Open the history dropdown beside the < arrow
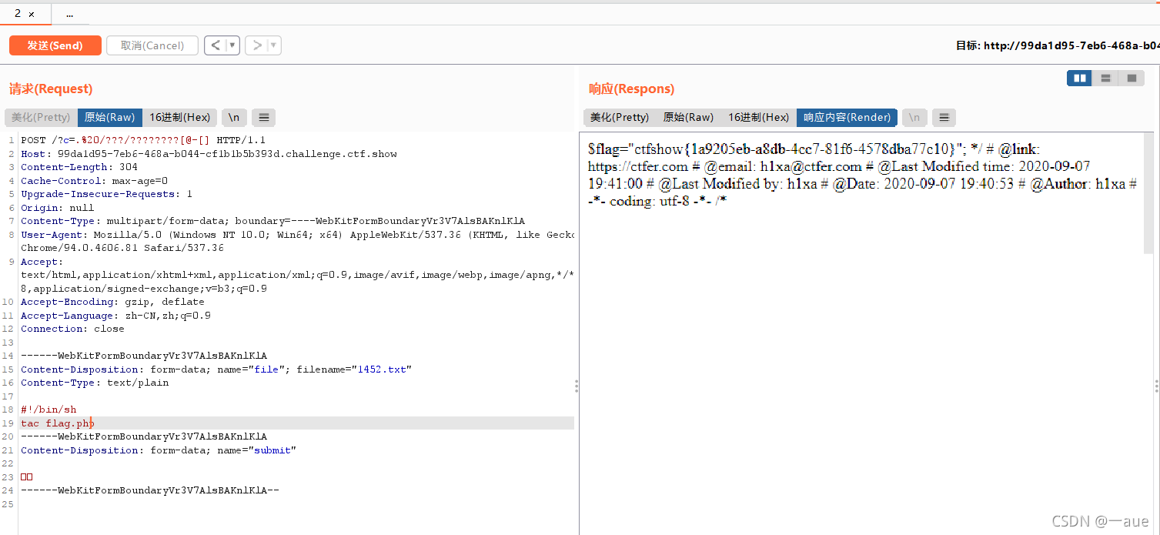This screenshot has width=1160, height=535. click(x=232, y=45)
